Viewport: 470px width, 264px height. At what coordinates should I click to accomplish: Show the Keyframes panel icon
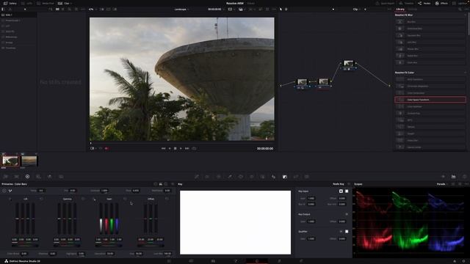click(443, 177)
